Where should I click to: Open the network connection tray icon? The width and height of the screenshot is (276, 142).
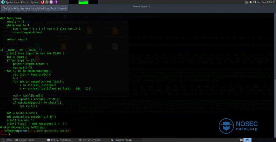click(x=246, y=2)
